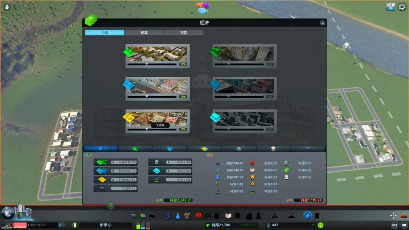
Task: Show public transport income info icon
Action: click(168, 162)
